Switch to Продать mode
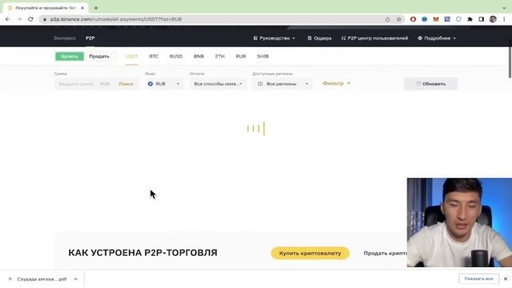Screen dimensions: 512x288 click(99, 56)
